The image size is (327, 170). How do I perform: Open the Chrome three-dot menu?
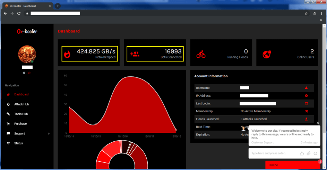pyautogui.click(x=321, y=13)
